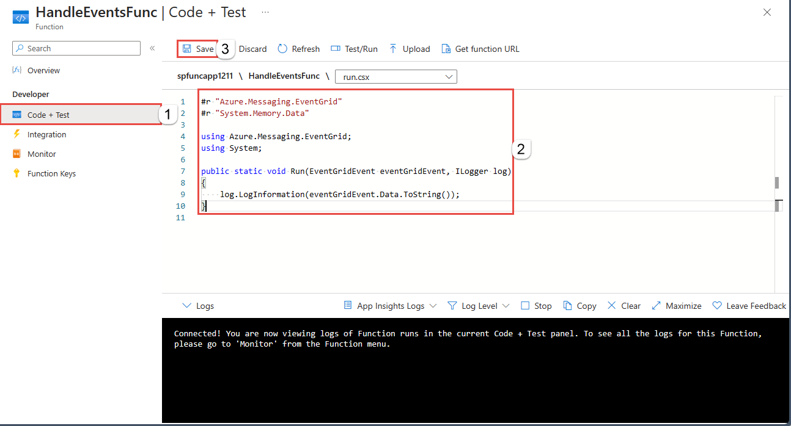Click the Function Keys key icon
791x426 pixels.
[x=17, y=173]
